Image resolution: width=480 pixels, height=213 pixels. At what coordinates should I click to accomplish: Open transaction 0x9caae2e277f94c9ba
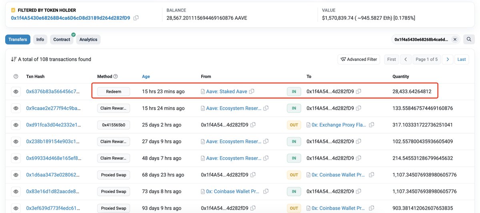(x=53, y=108)
